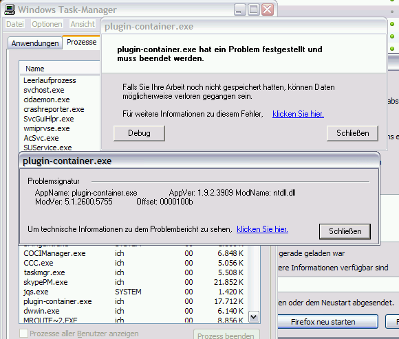399x339 pixels.
Task: Select the dwwin.exe process
Action: (133, 312)
